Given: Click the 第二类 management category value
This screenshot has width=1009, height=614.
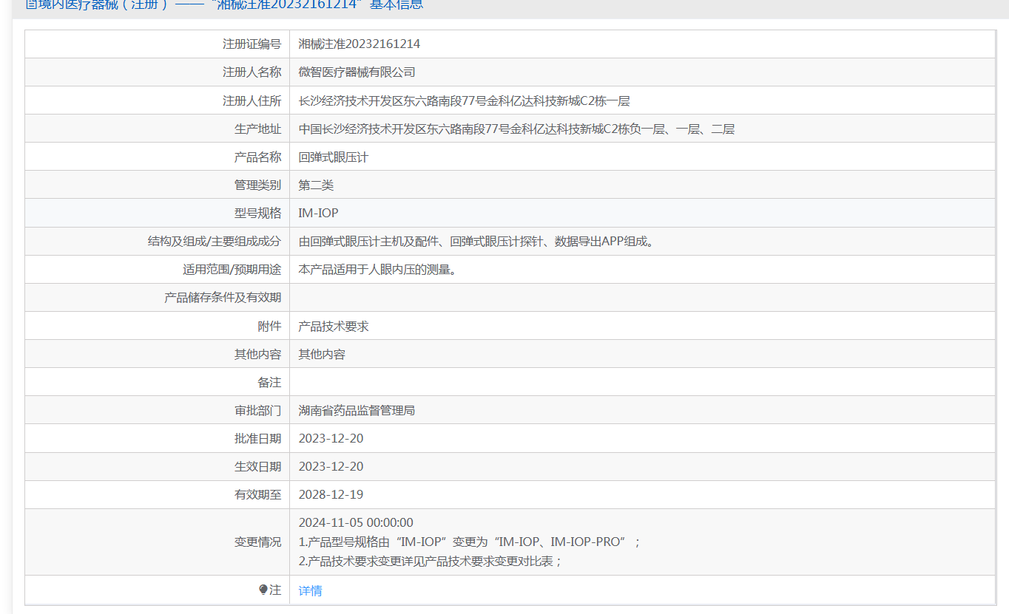Looking at the screenshot, I should (316, 185).
